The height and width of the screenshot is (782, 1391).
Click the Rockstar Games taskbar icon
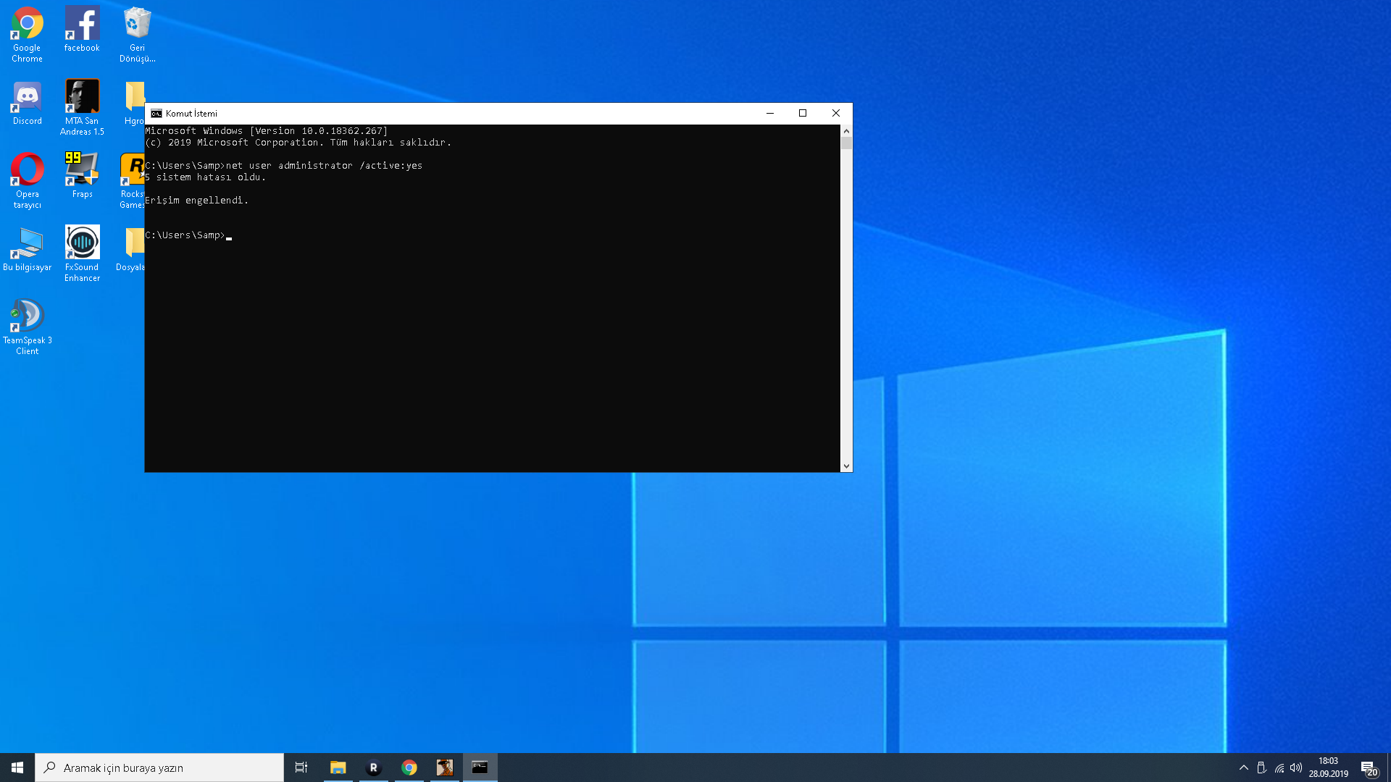click(373, 768)
